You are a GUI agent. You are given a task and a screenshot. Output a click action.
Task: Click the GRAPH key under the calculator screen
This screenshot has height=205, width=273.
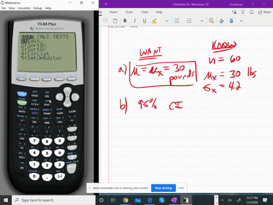[72, 79]
